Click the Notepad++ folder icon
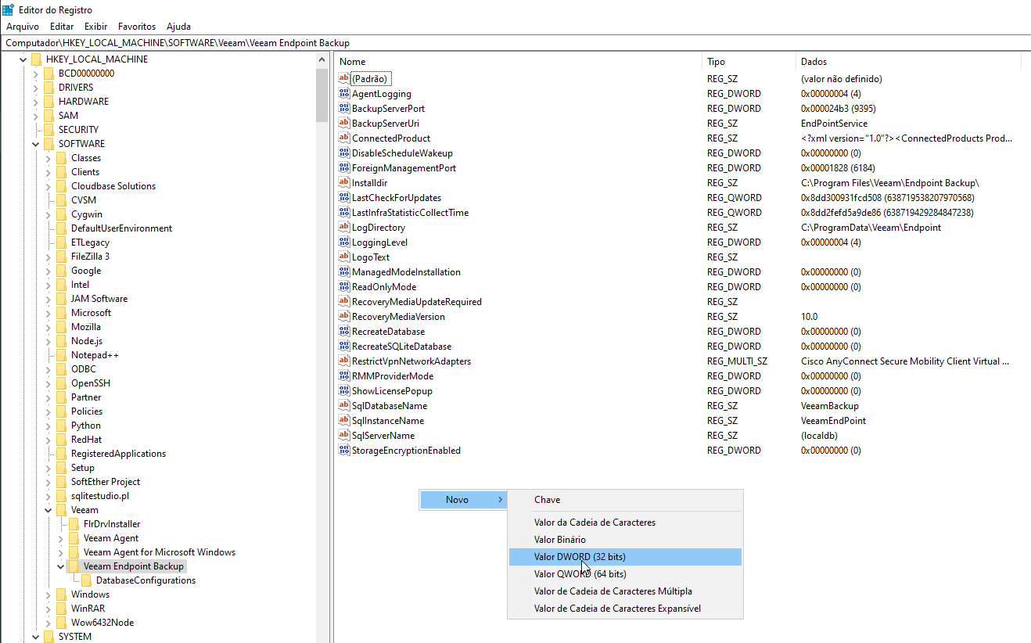This screenshot has width=1031, height=643. tap(62, 355)
